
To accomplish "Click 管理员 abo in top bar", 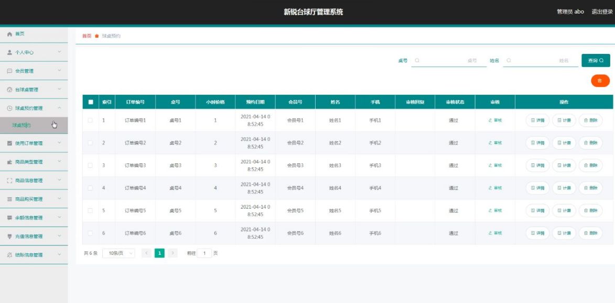I will coord(570,12).
